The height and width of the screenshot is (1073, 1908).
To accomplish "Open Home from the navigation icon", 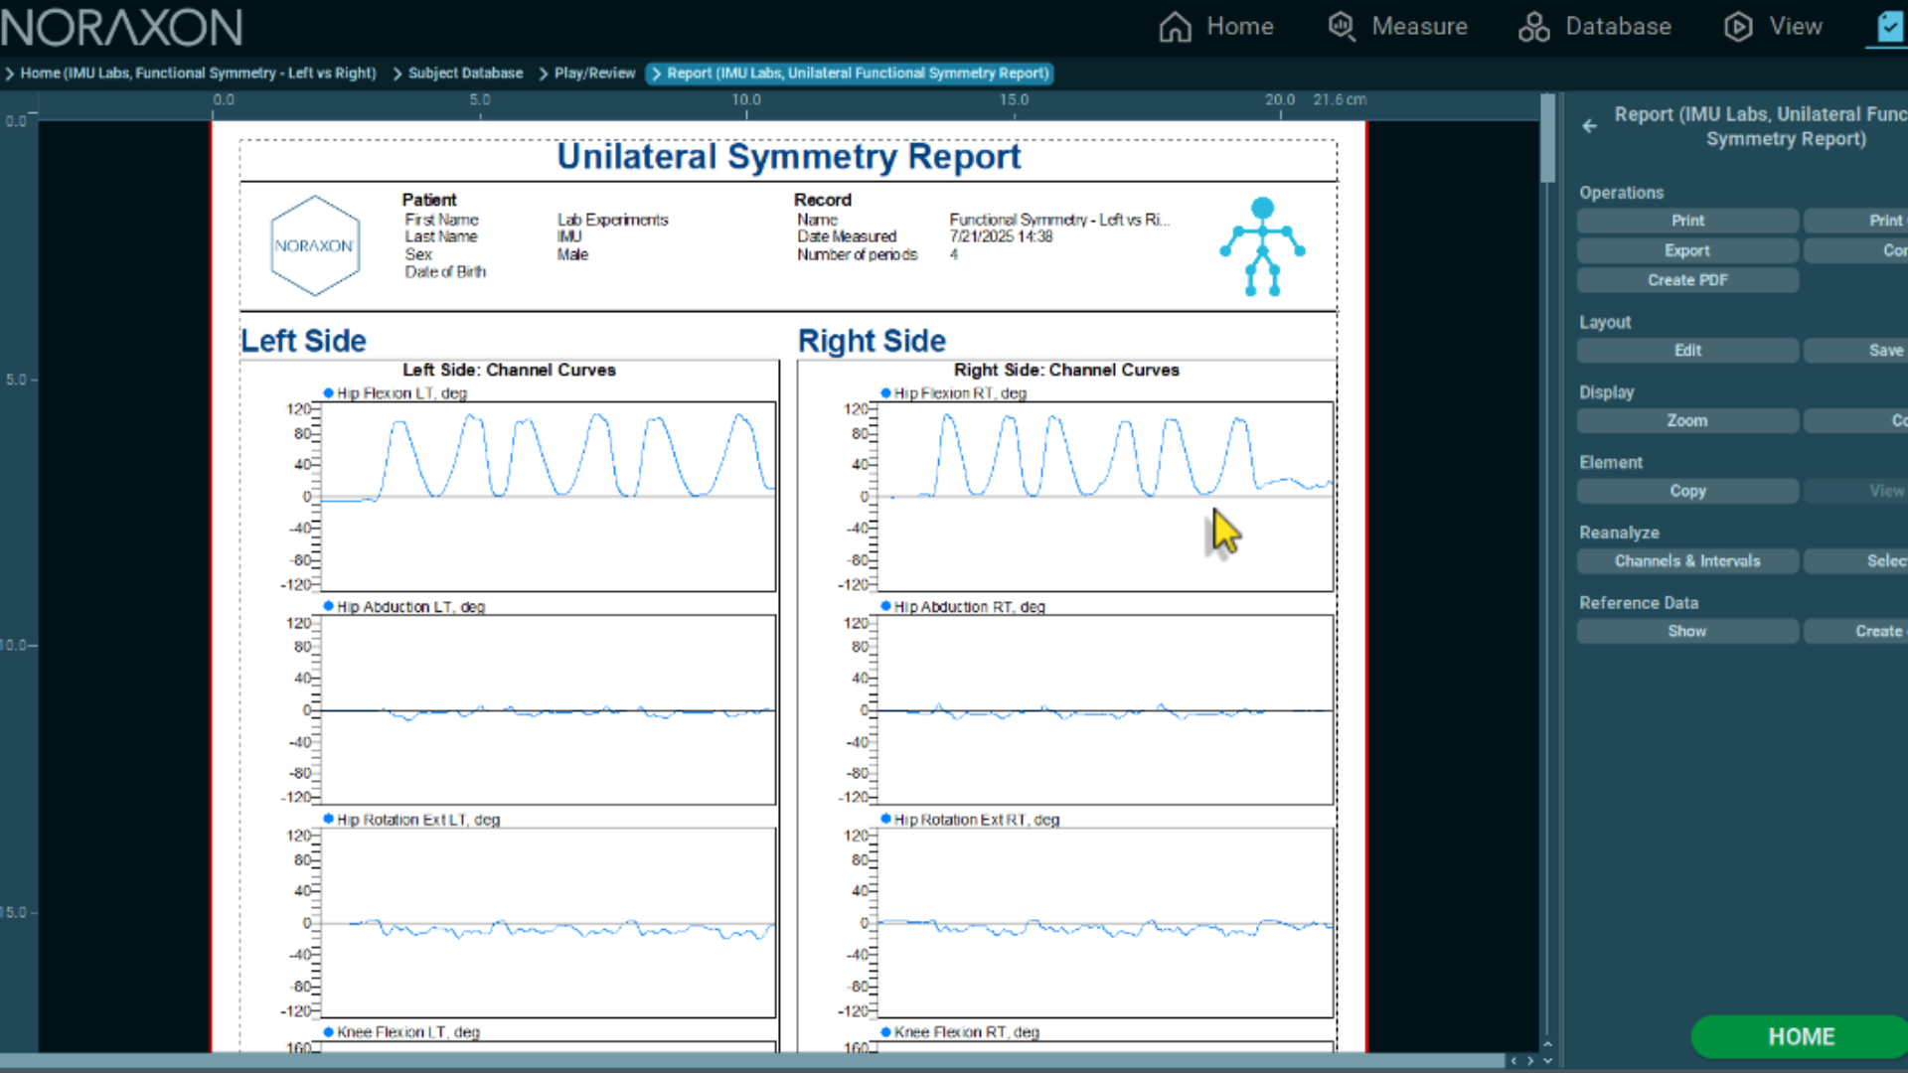I will tap(1174, 27).
